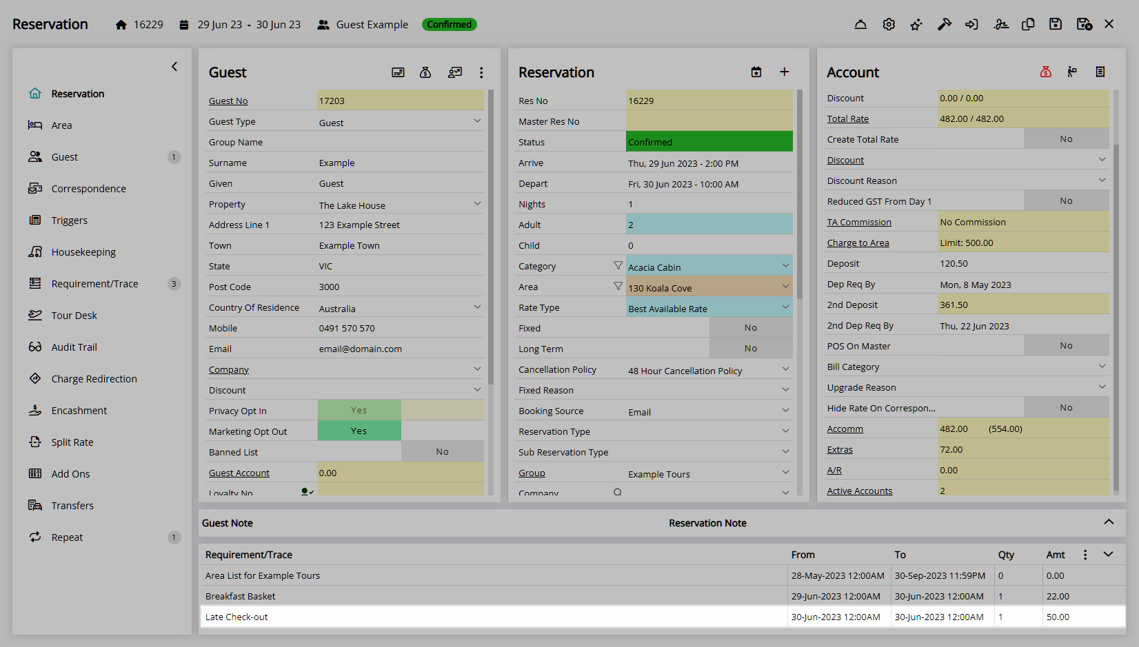Open the Property dropdown

pos(477,204)
